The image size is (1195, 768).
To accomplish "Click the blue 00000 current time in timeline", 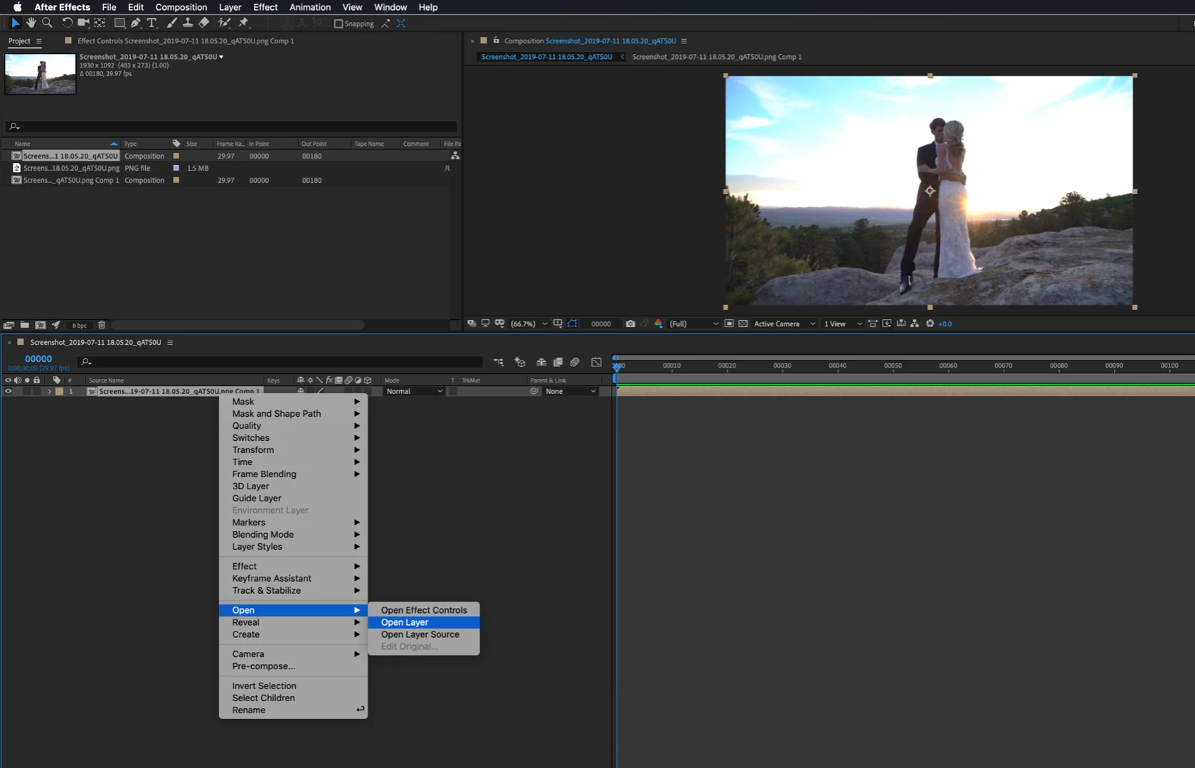I will coord(38,359).
